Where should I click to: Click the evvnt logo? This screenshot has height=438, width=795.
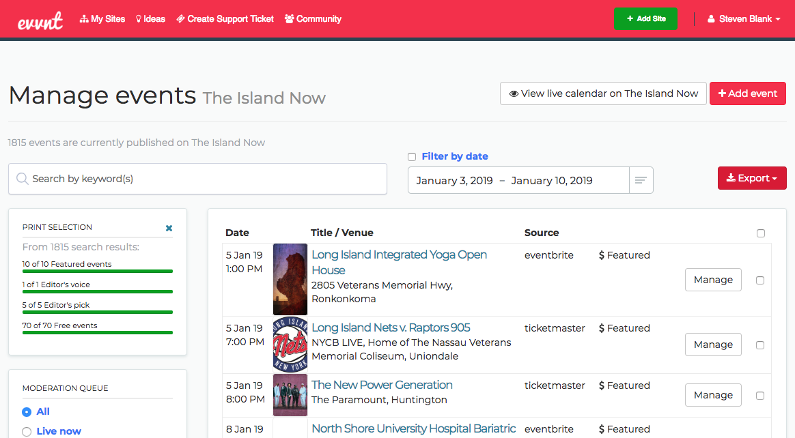point(40,20)
